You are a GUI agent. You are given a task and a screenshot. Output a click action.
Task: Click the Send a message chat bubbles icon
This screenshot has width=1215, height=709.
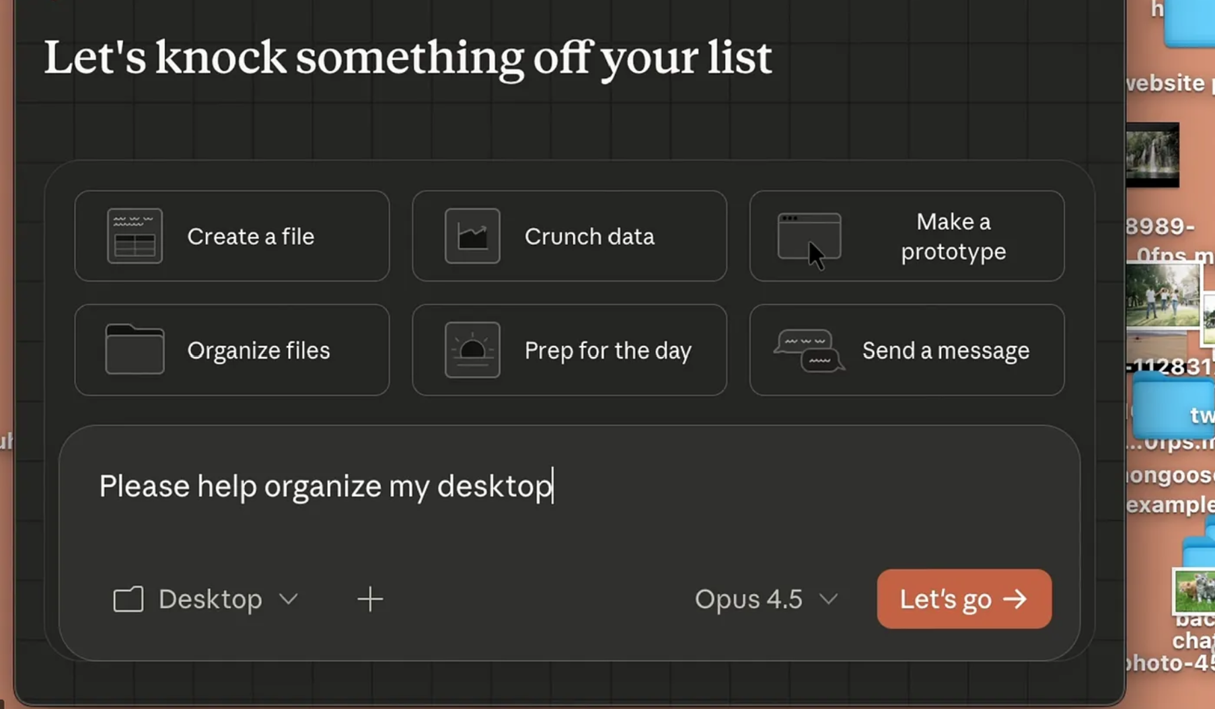pos(809,350)
